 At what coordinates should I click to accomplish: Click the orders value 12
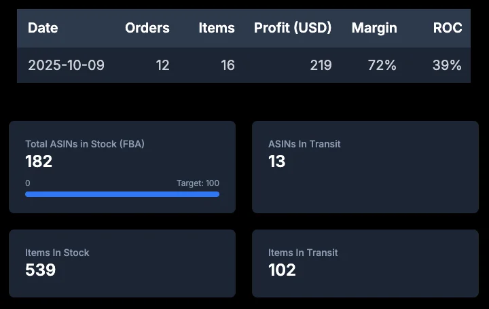[162, 65]
